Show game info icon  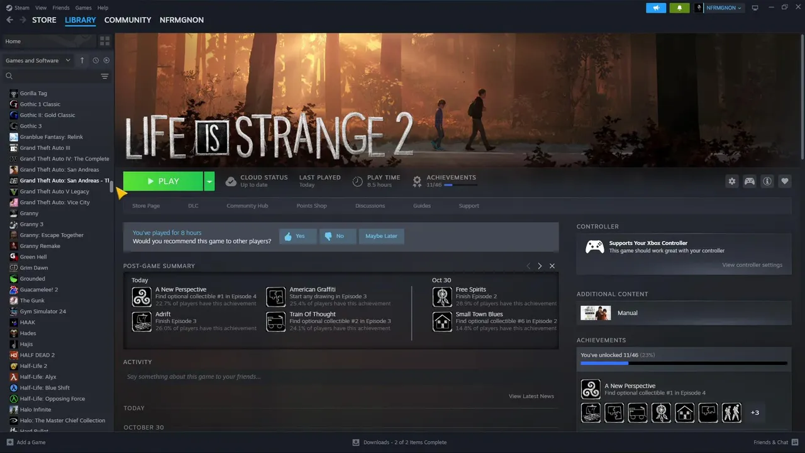(x=767, y=181)
